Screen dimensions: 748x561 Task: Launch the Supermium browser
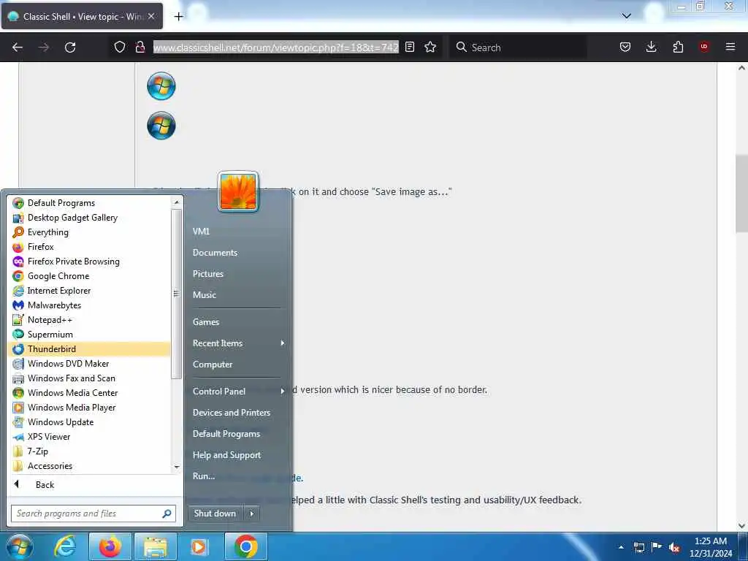(x=89, y=335)
